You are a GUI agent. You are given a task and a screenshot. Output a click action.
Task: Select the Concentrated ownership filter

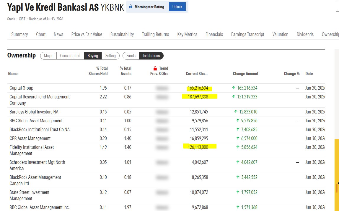(70, 56)
